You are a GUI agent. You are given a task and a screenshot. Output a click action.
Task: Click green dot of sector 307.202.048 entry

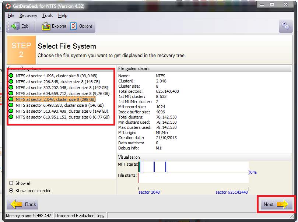coord(11,87)
